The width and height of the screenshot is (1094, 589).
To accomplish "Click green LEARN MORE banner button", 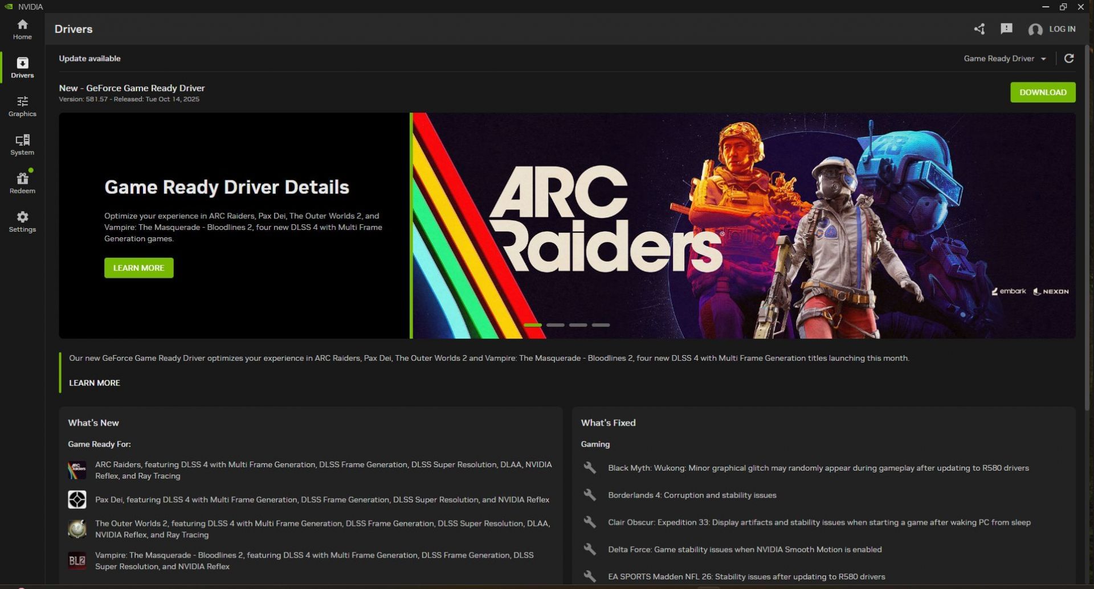I will click(x=138, y=268).
